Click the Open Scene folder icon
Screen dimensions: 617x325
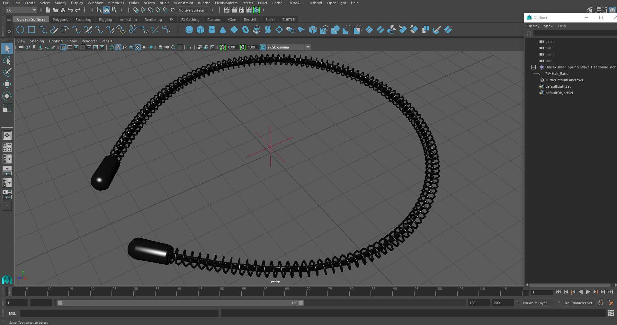click(x=55, y=10)
